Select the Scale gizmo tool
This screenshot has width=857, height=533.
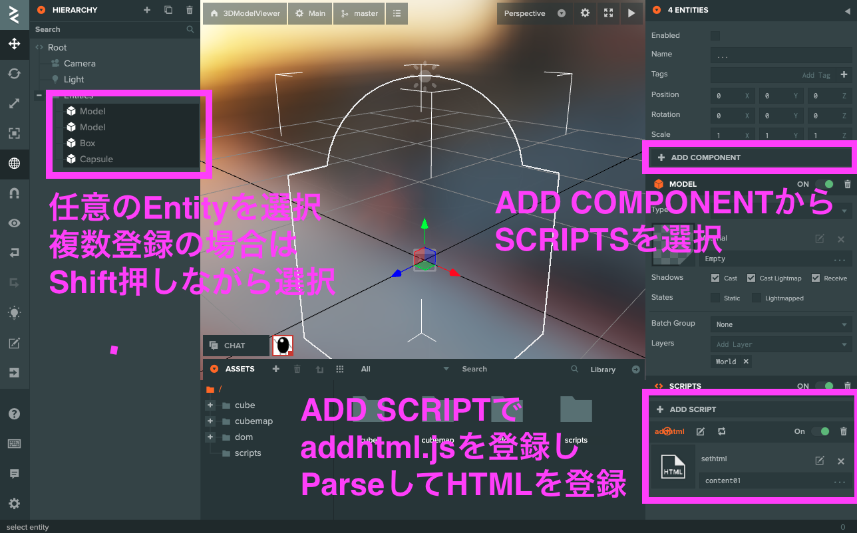14,104
